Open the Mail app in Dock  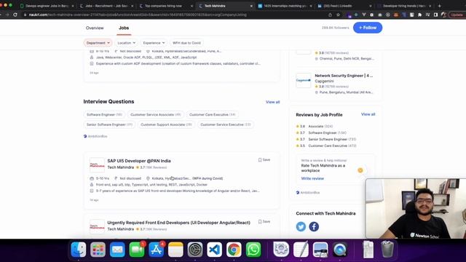pos(117,250)
